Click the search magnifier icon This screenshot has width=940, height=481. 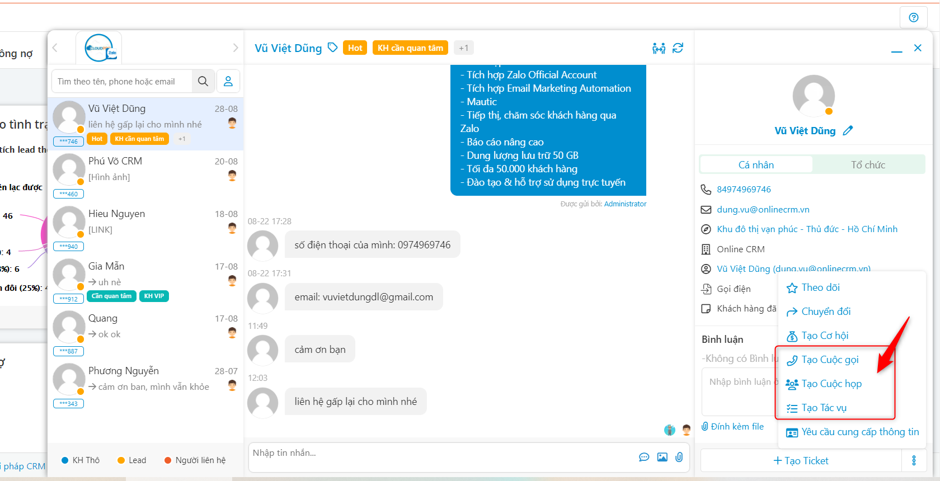pos(203,81)
